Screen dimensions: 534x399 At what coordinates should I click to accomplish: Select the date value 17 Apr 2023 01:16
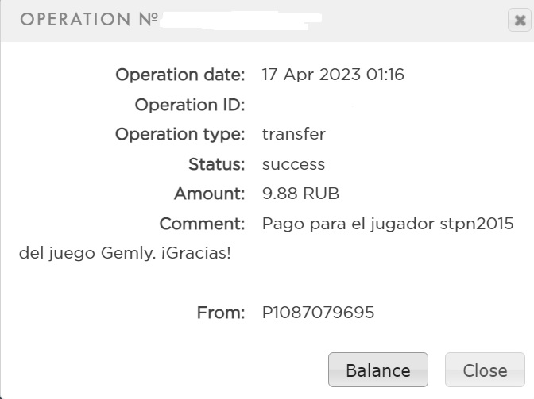[x=333, y=75]
